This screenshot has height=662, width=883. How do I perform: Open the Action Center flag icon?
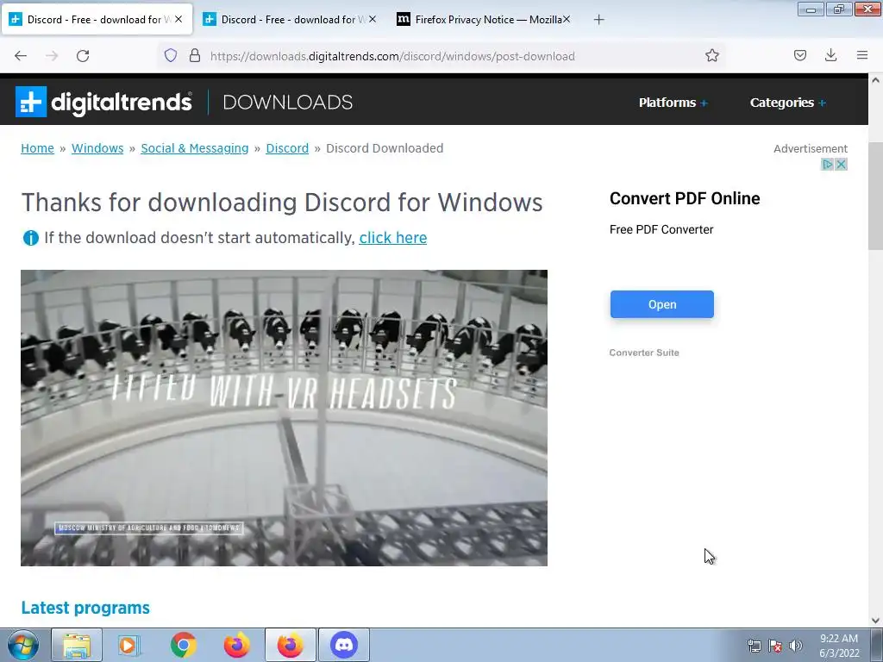(x=775, y=646)
